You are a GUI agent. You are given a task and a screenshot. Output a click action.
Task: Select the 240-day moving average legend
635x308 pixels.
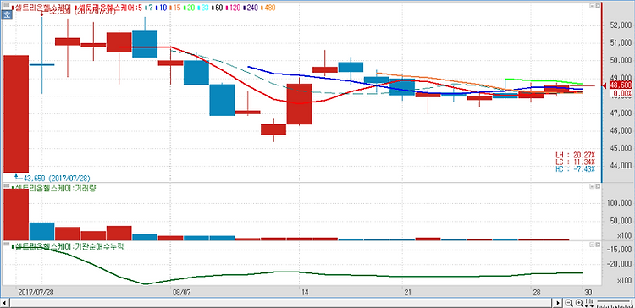(x=251, y=8)
